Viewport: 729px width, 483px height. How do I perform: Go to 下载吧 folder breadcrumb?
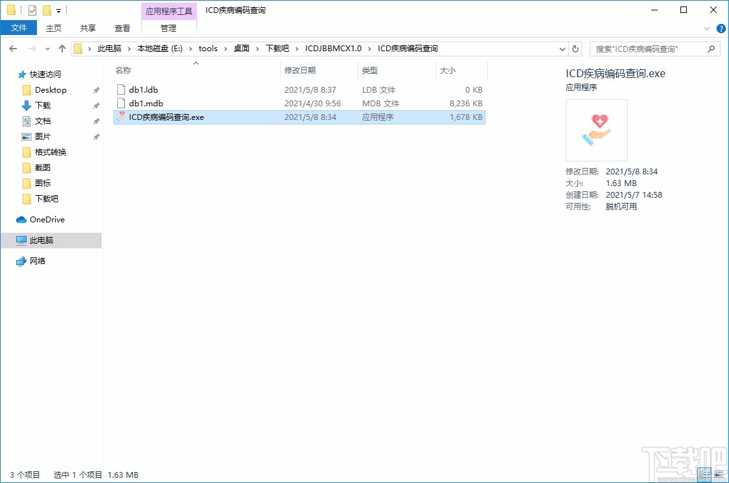(x=277, y=48)
